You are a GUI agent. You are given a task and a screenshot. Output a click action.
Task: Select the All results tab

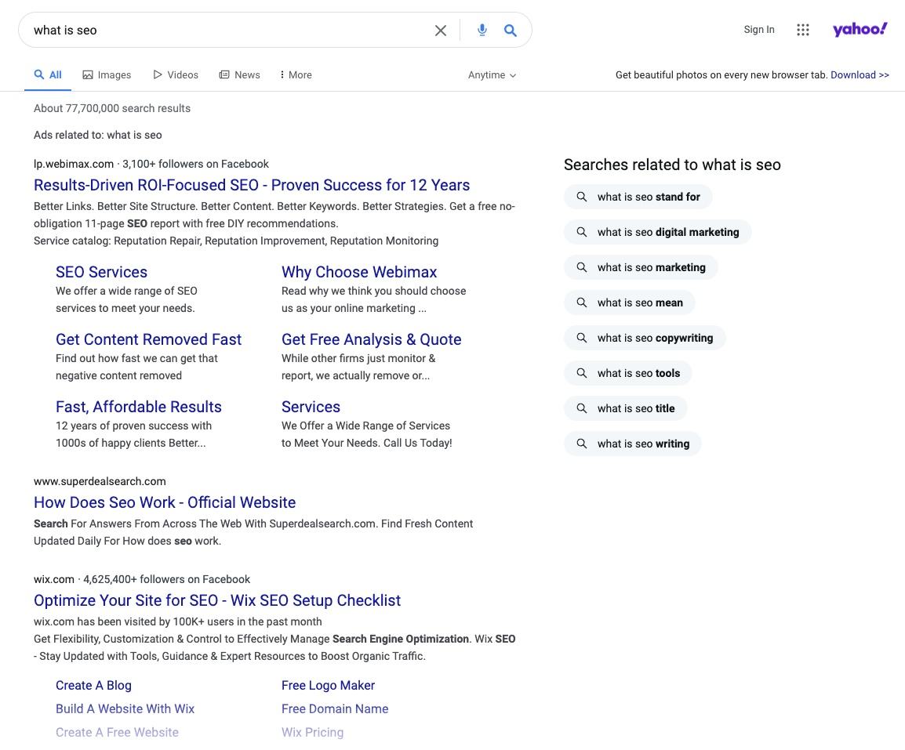pos(48,75)
